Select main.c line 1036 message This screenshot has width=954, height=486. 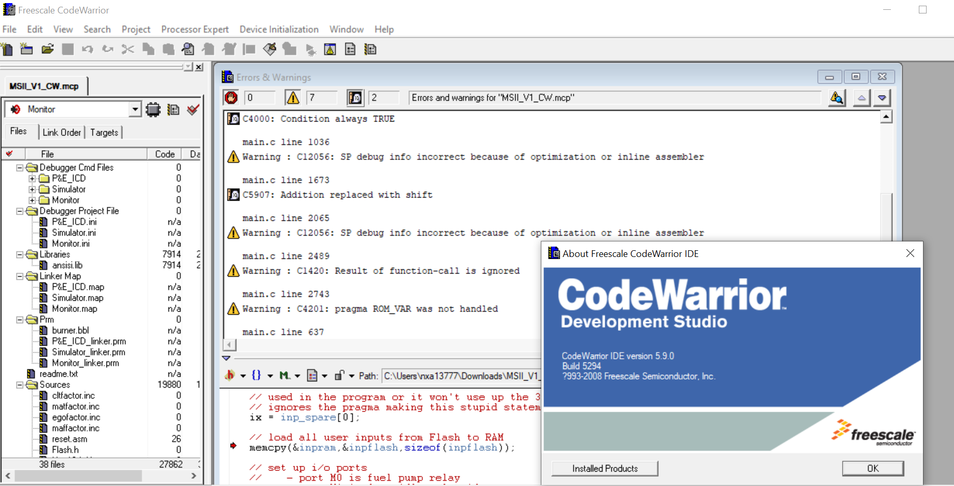[x=286, y=142]
